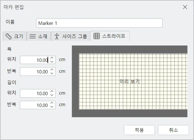Open the 사이즈 그룹 tab
The height and width of the screenshot is (140, 194).
70,36
